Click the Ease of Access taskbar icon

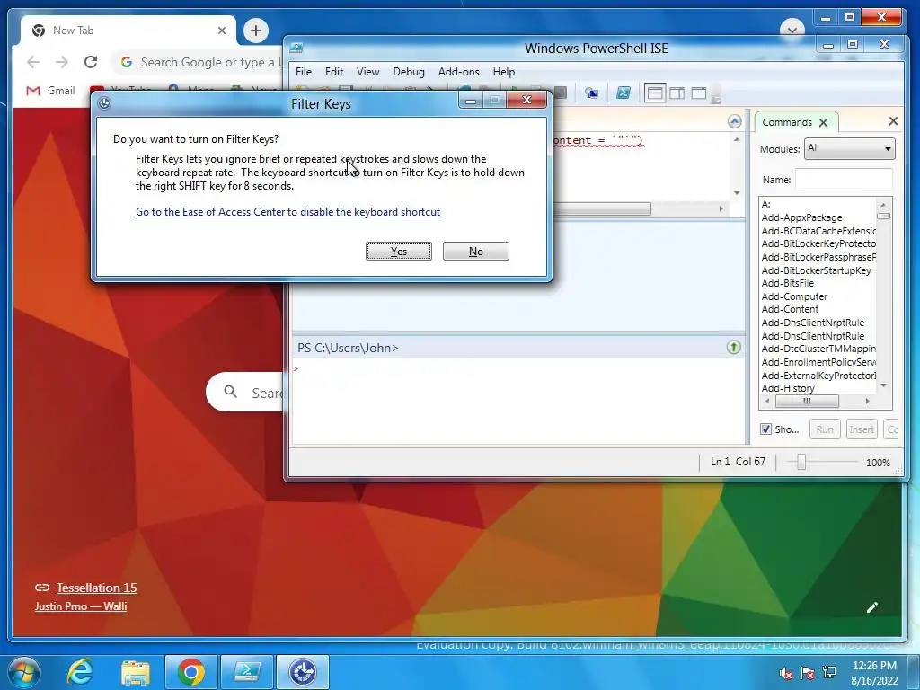(303, 672)
